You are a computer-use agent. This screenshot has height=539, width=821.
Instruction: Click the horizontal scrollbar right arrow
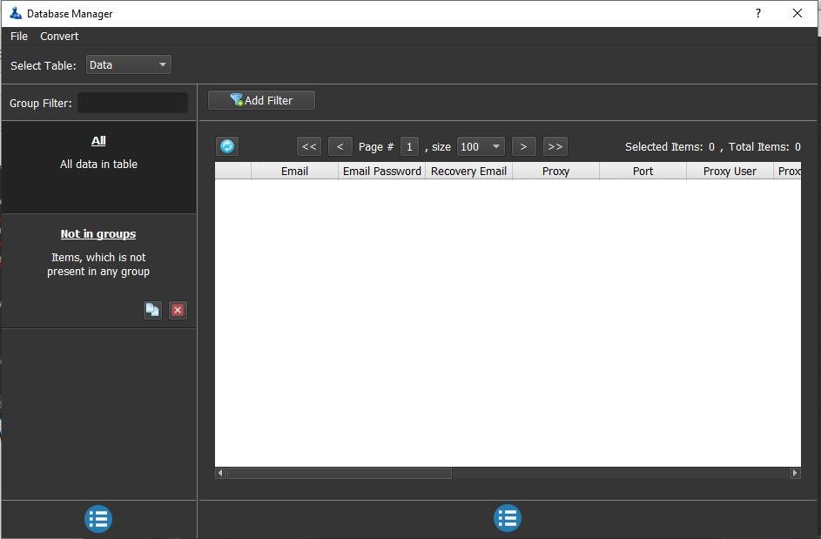click(x=795, y=473)
